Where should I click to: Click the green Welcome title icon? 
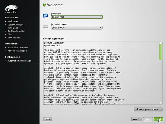(44, 5)
